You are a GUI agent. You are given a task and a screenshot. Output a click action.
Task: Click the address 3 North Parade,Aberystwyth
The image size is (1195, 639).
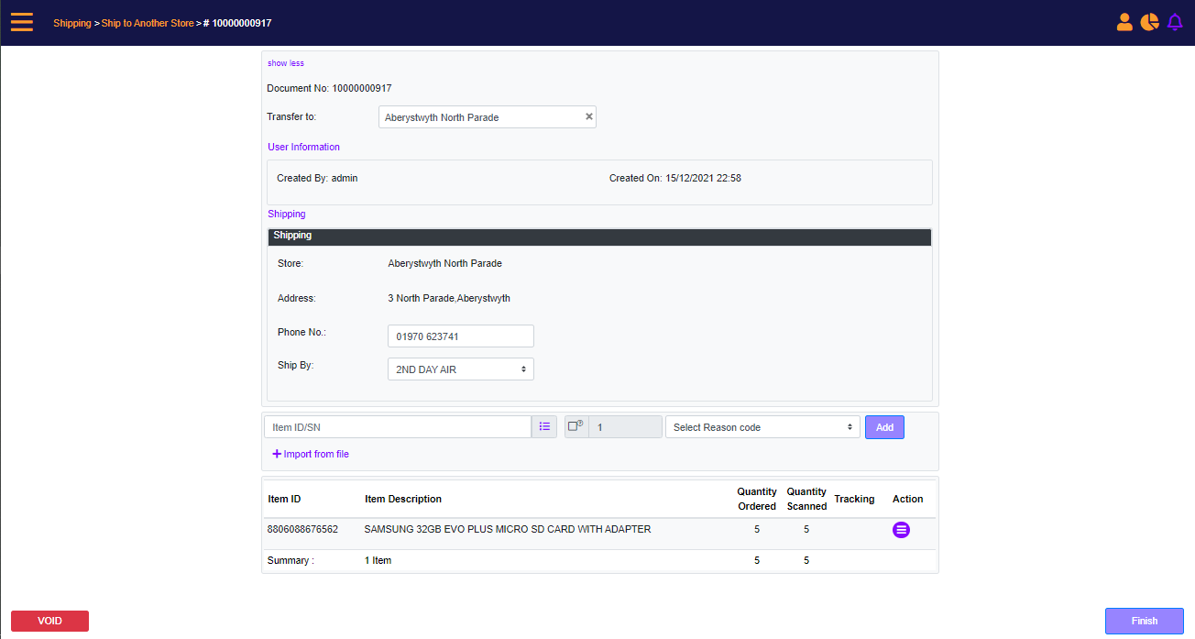point(449,298)
